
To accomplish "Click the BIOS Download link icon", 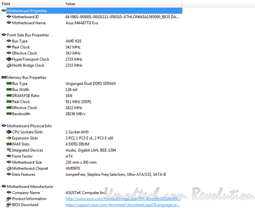I will click(x=9, y=204).
